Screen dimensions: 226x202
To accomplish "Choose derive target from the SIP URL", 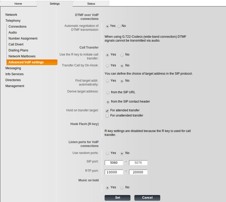I will pyautogui.click(x=108, y=93).
